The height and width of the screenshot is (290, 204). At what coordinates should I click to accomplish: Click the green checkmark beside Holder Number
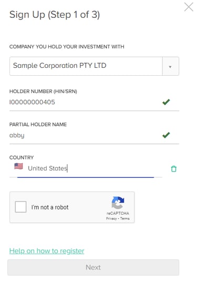pyautogui.click(x=166, y=102)
